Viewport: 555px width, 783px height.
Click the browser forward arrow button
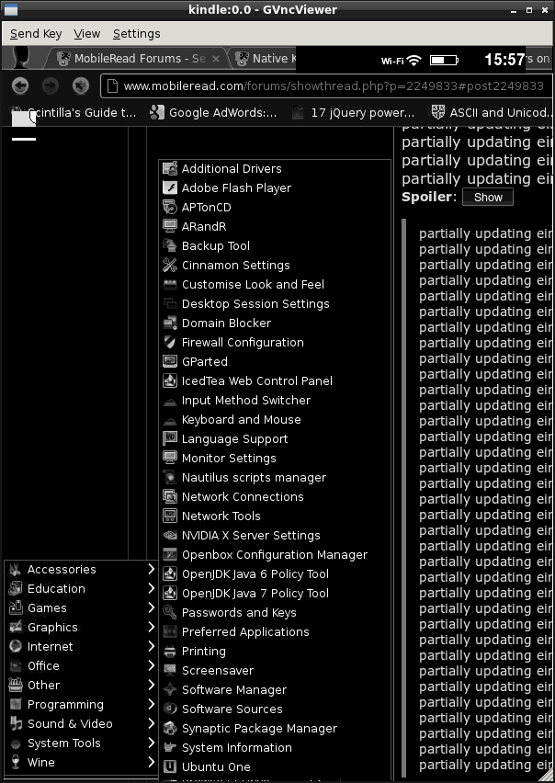[51, 85]
